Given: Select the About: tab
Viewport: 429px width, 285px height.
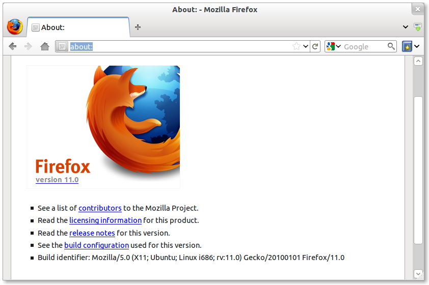Looking at the screenshot, I should click(x=78, y=27).
